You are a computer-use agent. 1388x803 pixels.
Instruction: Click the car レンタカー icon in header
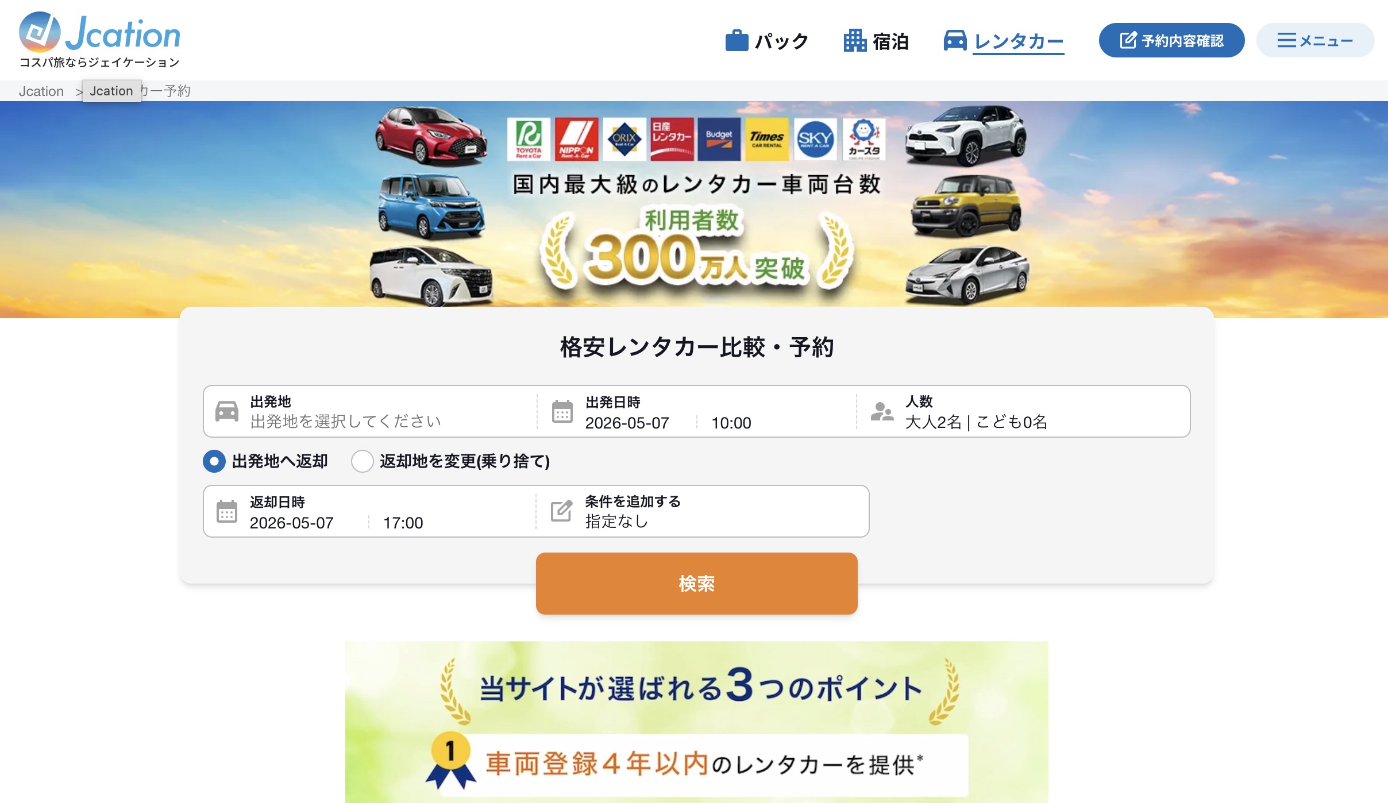click(955, 41)
